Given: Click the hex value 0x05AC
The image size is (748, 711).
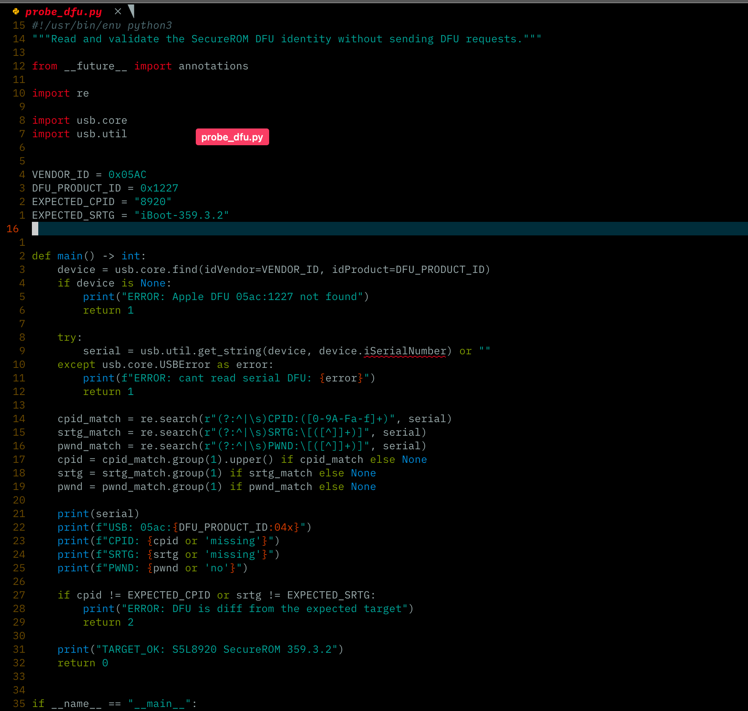Looking at the screenshot, I should (x=127, y=175).
